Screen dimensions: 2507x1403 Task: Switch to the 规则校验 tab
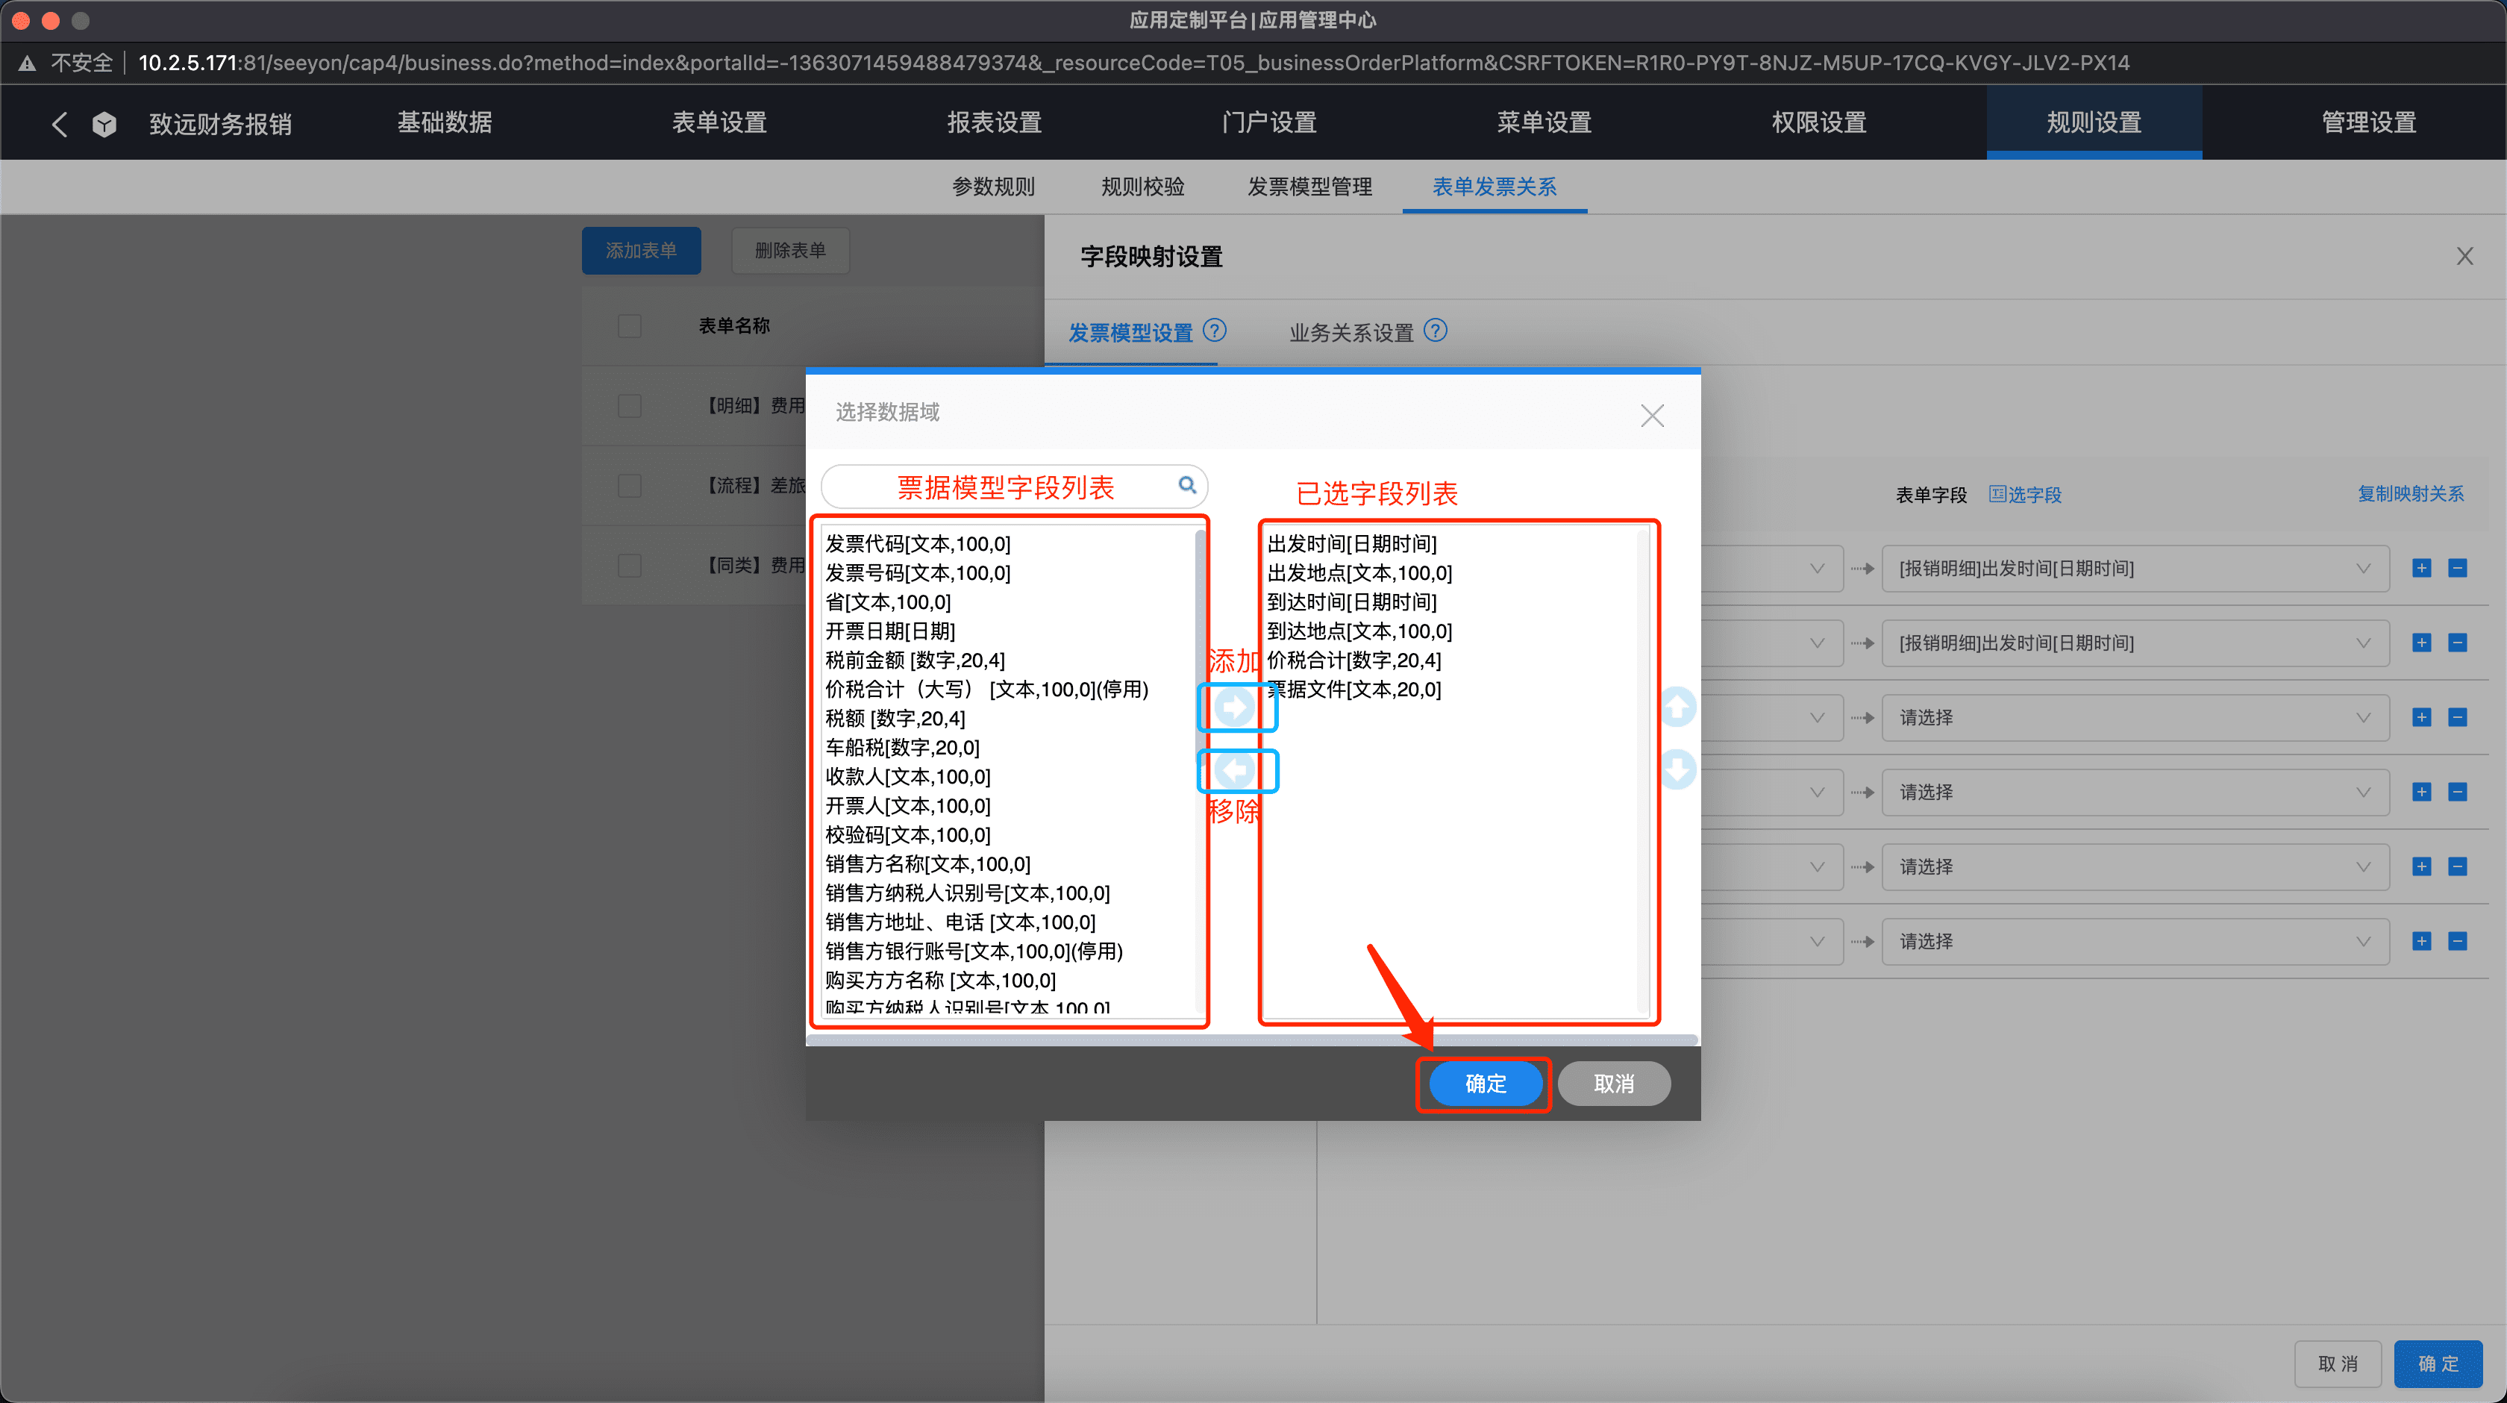click(x=1142, y=187)
